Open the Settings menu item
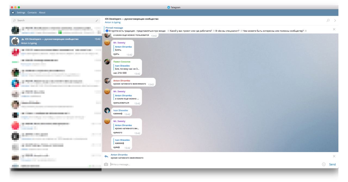The height and width of the screenshot is (182, 348). click(x=21, y=12)
